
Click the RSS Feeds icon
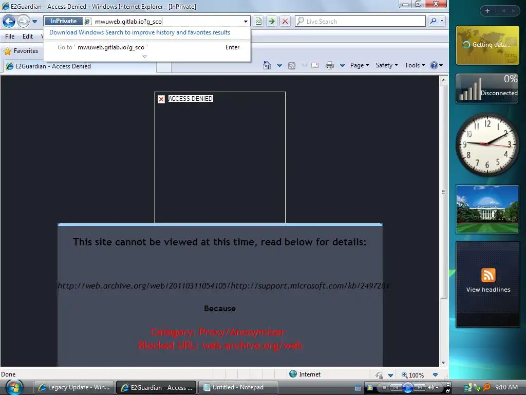292,65
